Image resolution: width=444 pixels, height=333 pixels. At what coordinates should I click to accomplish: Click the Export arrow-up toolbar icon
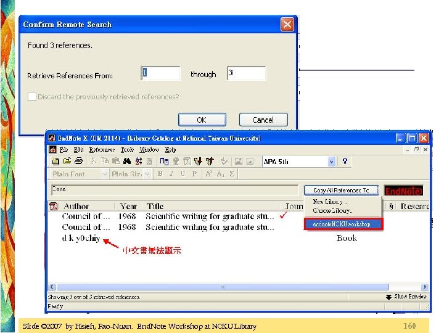[210, 162]
